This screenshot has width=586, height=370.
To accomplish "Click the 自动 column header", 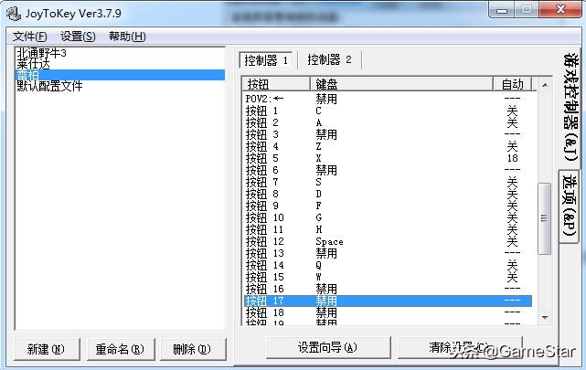I will tap(512, 84).
